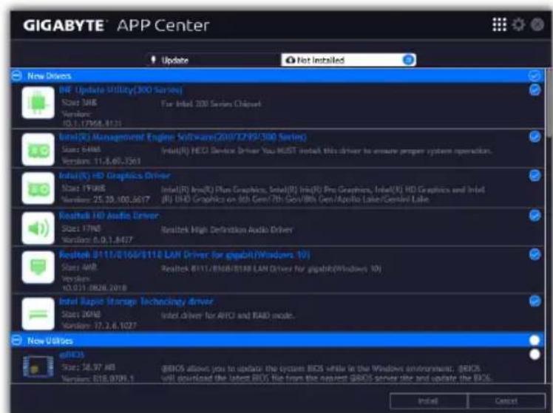
Task: Open the INF Update Utility(300 Series) title
Action: pyautogui.click(x=121, y=90)
